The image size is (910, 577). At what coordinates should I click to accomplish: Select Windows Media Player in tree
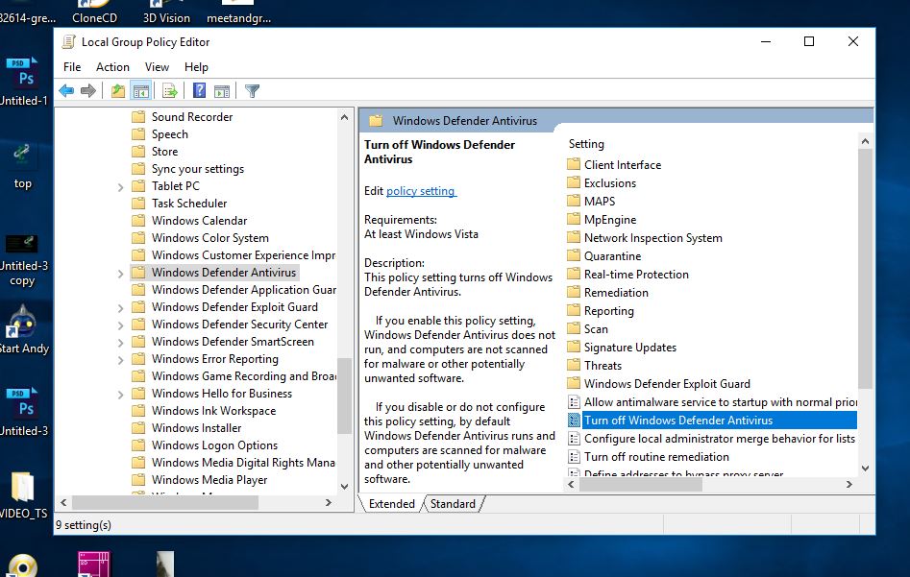pyautogui.click(x=209, y=480)
